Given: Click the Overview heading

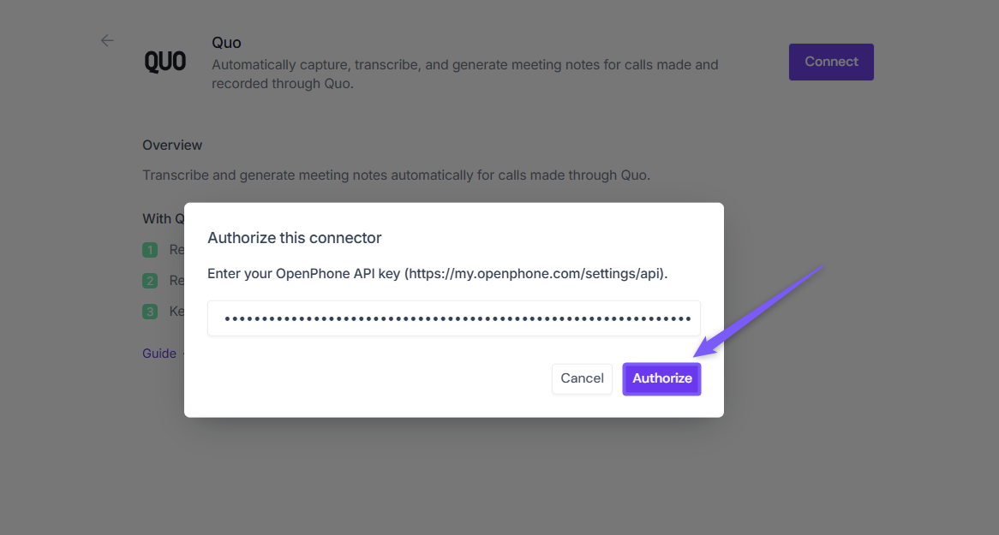Looking at the screenshot, I should (x=172, y=146).
